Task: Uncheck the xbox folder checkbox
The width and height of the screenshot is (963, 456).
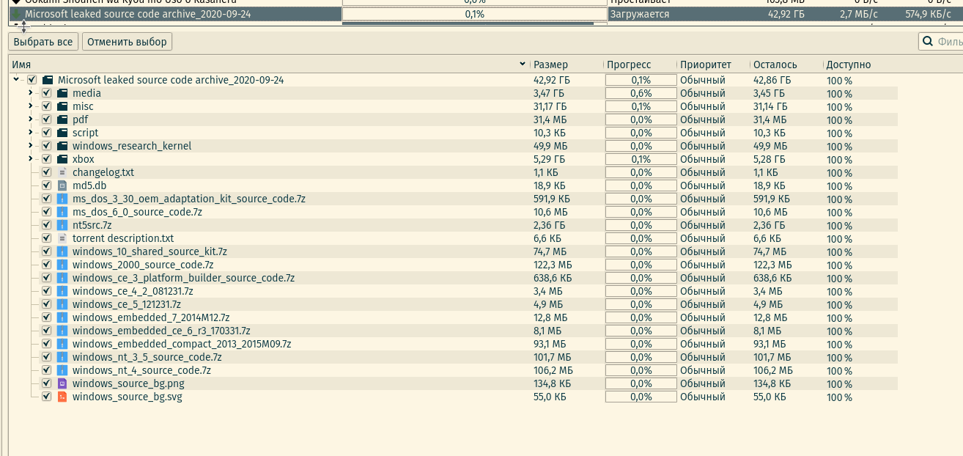Action: [x=47, y=159]
